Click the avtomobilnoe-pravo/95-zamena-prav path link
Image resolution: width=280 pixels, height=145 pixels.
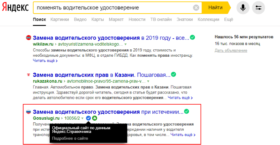[x=106, y=81]
